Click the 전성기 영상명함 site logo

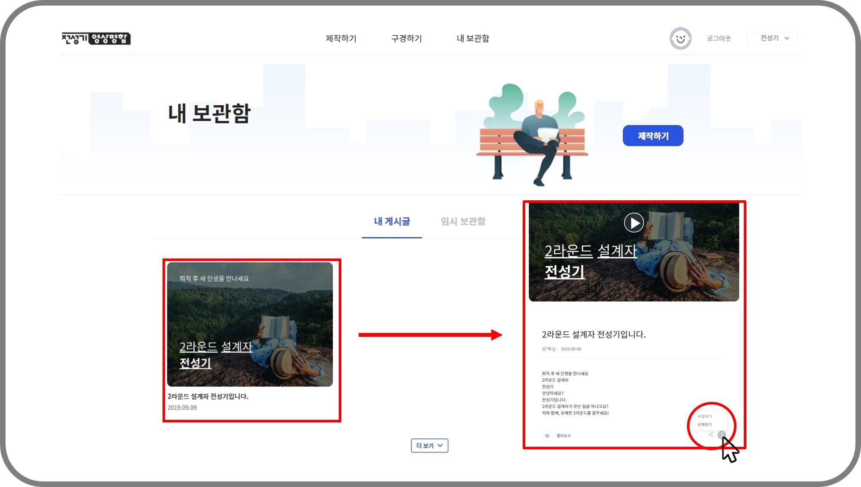[96, 39]
